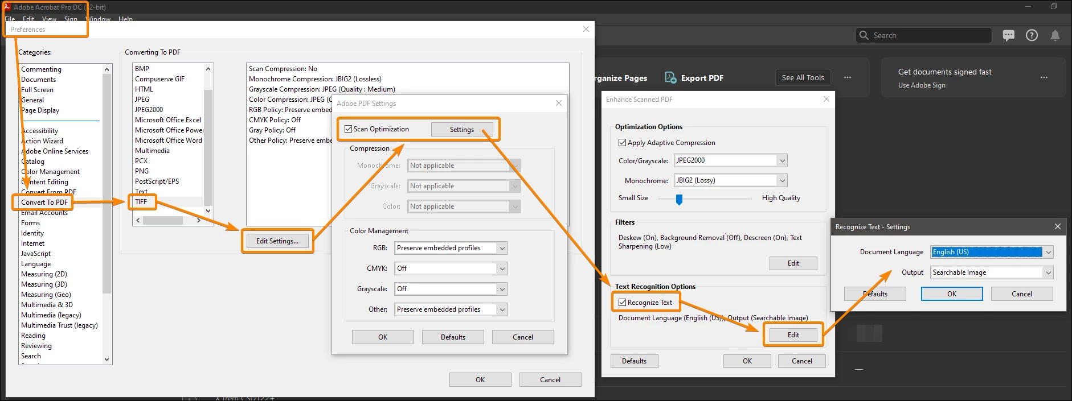Image resolution: width=1072 pixels, height=401 pixels.
Task: Click OK in Adobe PDF Settings dialog
Action: 383,337
